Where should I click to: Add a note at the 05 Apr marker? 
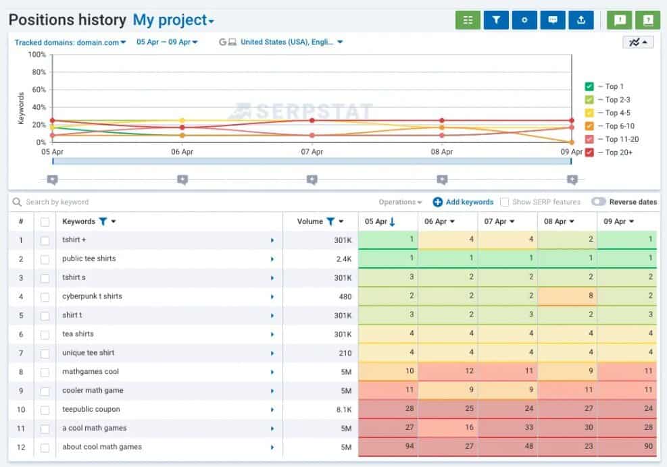52,180
